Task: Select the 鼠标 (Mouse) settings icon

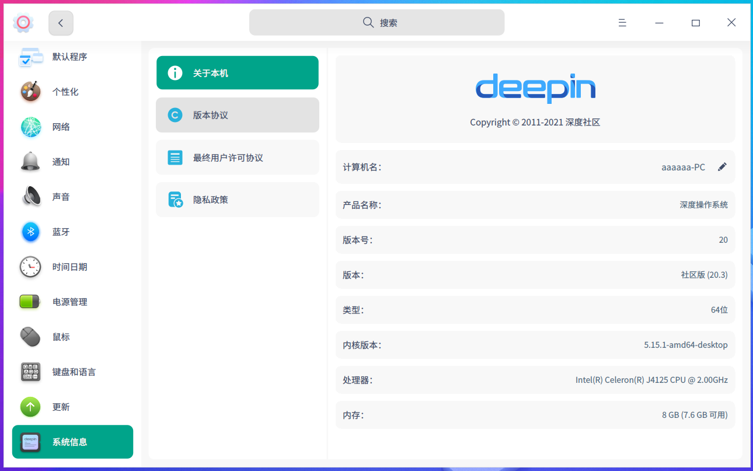Action: click(30, 337)
